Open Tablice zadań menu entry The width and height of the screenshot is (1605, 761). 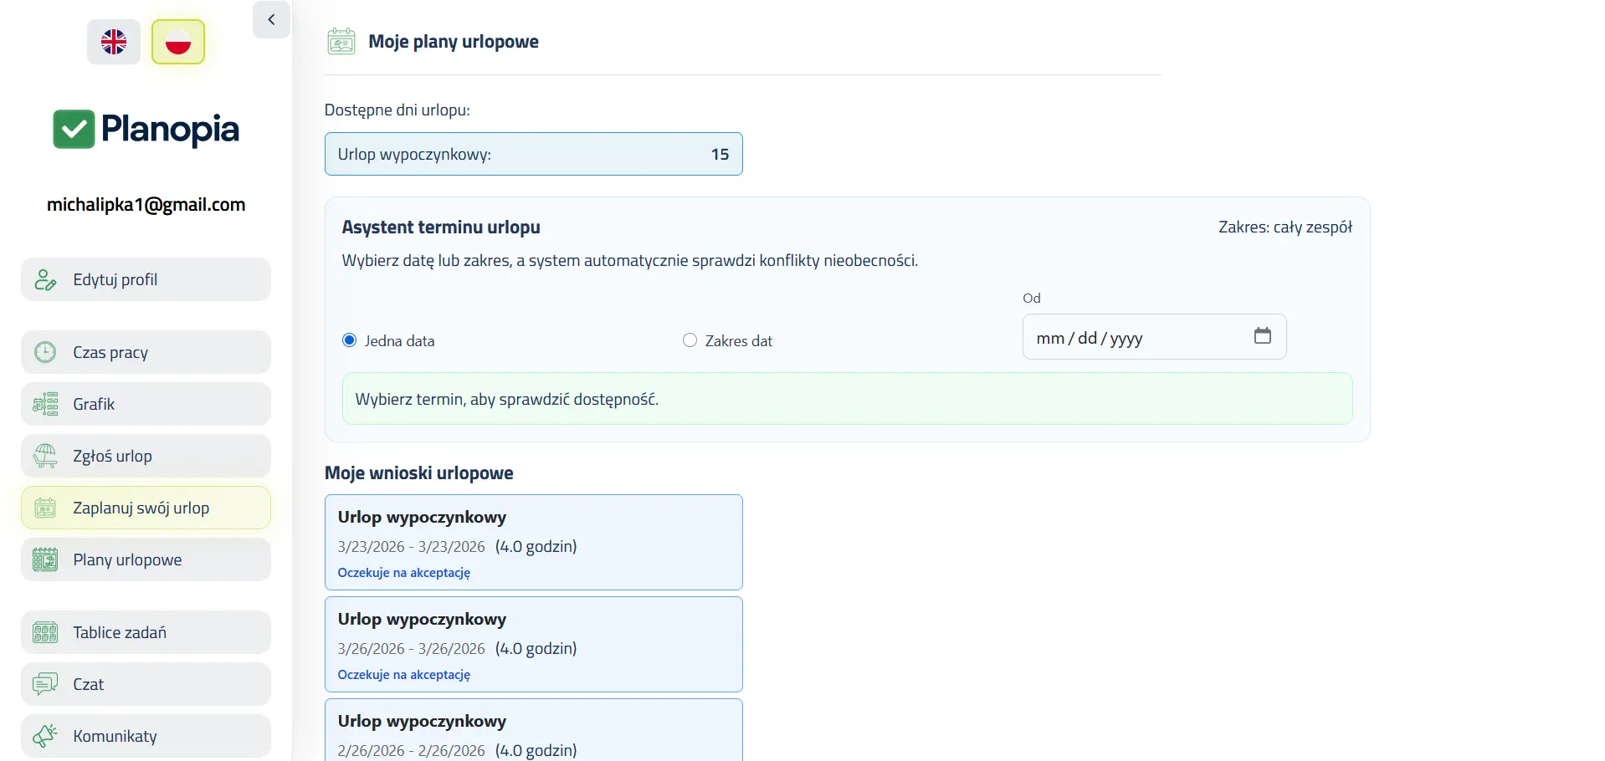146,632
